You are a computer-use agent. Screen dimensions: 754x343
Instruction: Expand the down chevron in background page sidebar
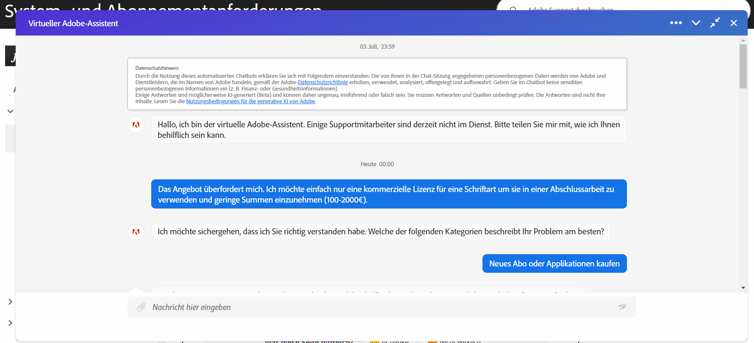[10, 111]
